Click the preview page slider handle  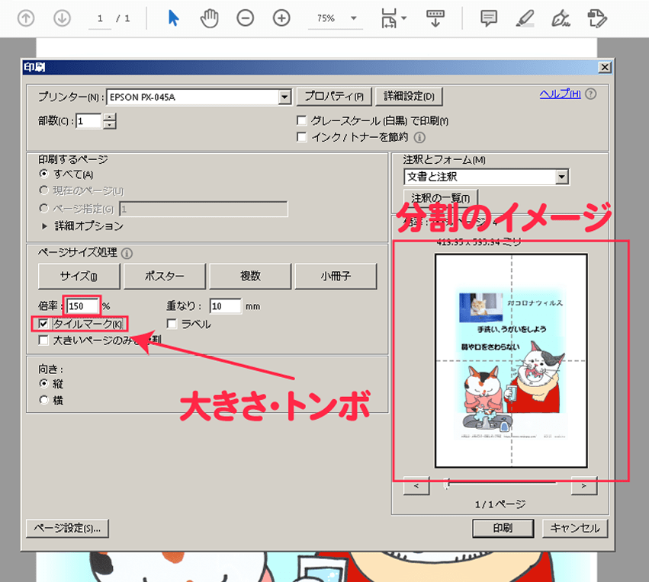446,484
